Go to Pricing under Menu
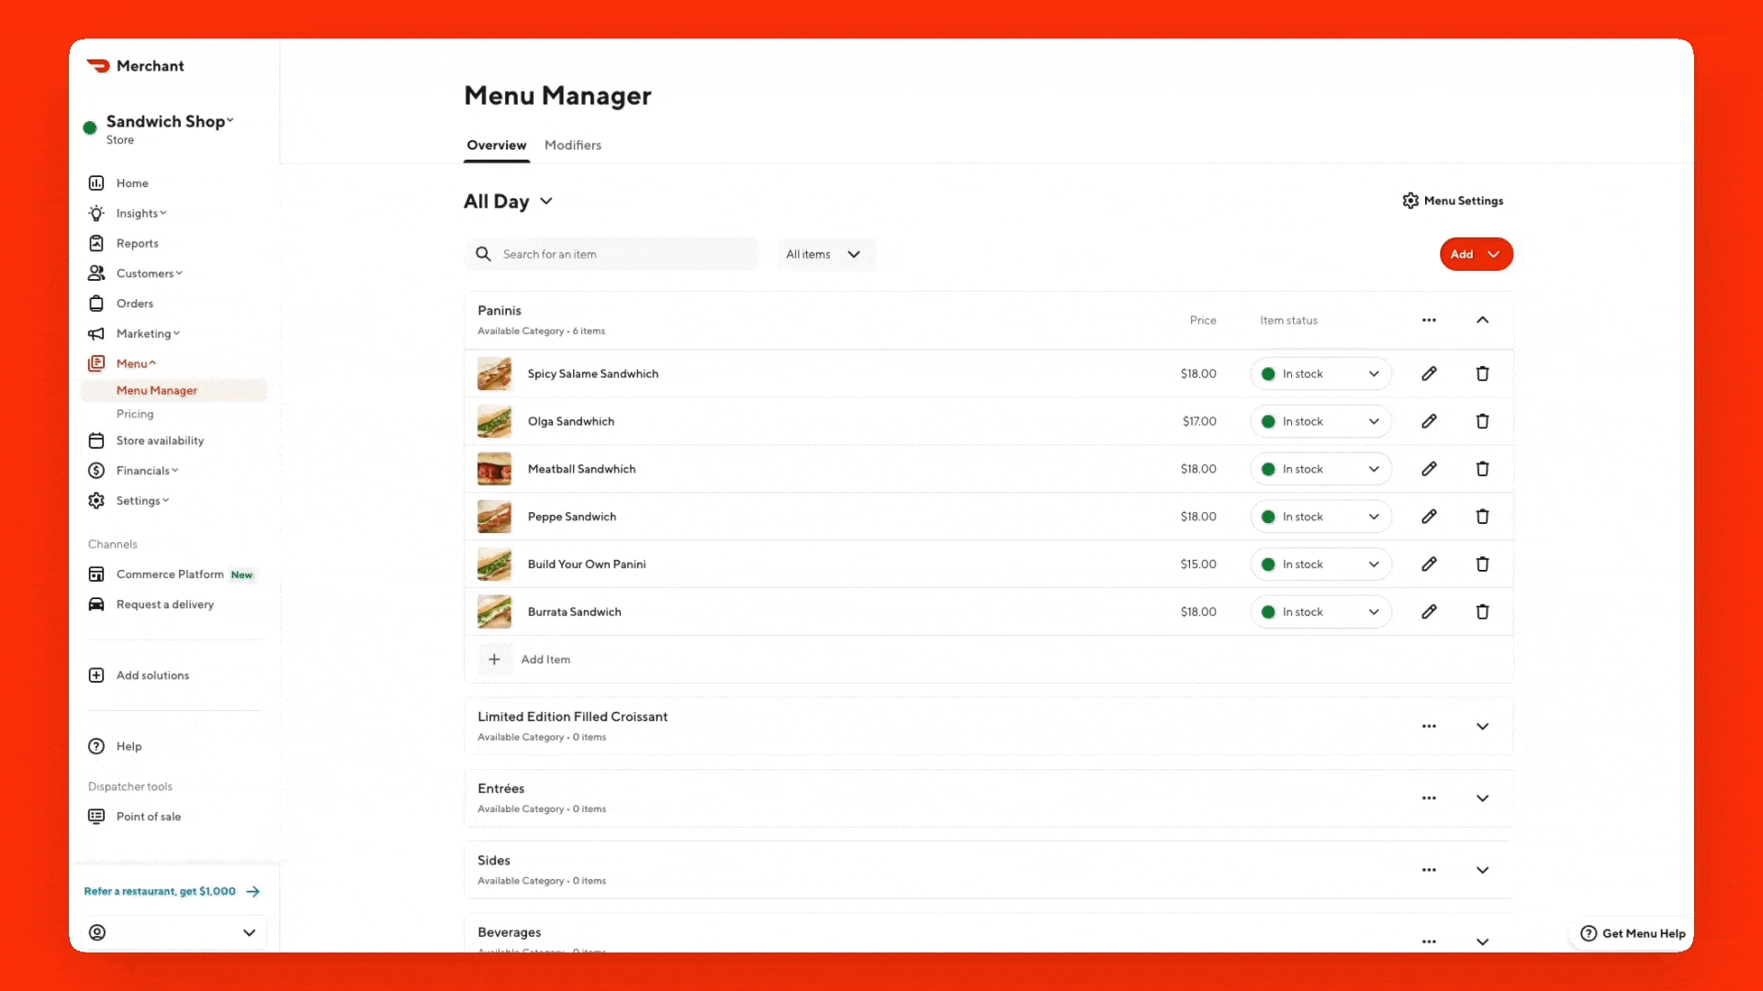The width and height of the screenshot is (1763, 991). pos(135,414)
